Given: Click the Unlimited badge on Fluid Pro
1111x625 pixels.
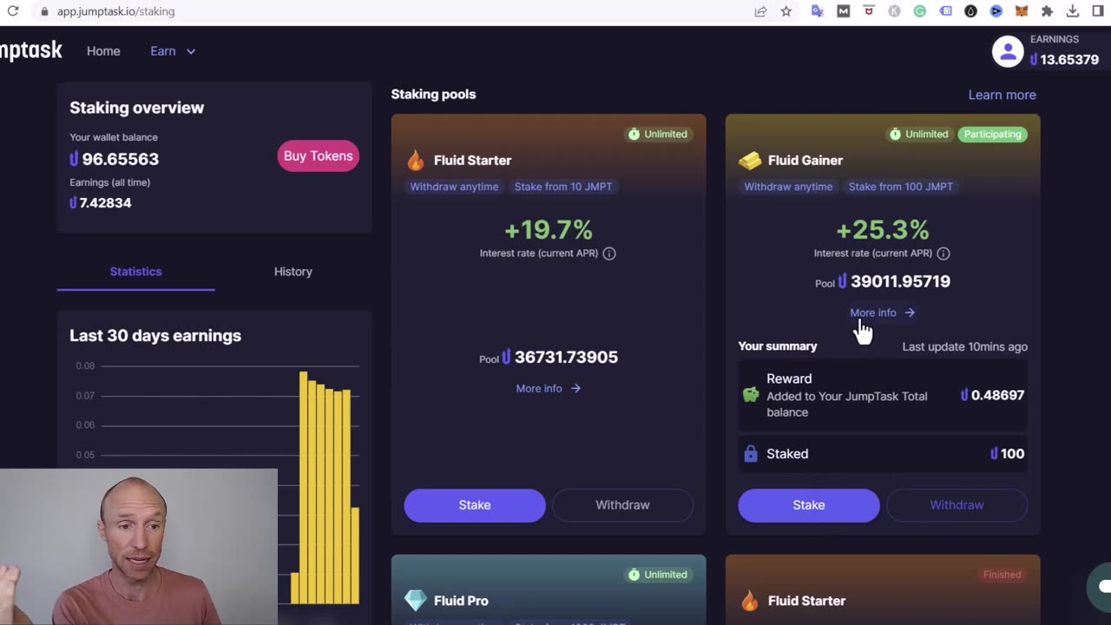Looking at the screenshot, I should coord(658,575).
